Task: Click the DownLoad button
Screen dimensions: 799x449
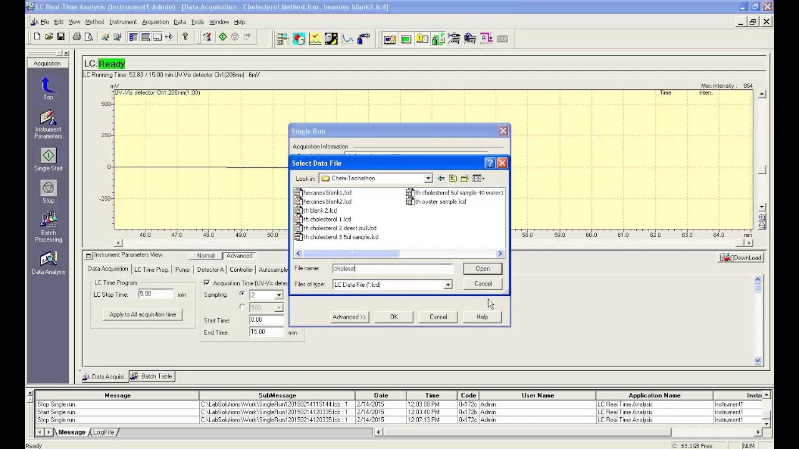Action: pyautogui.click(x=740, y=258)
